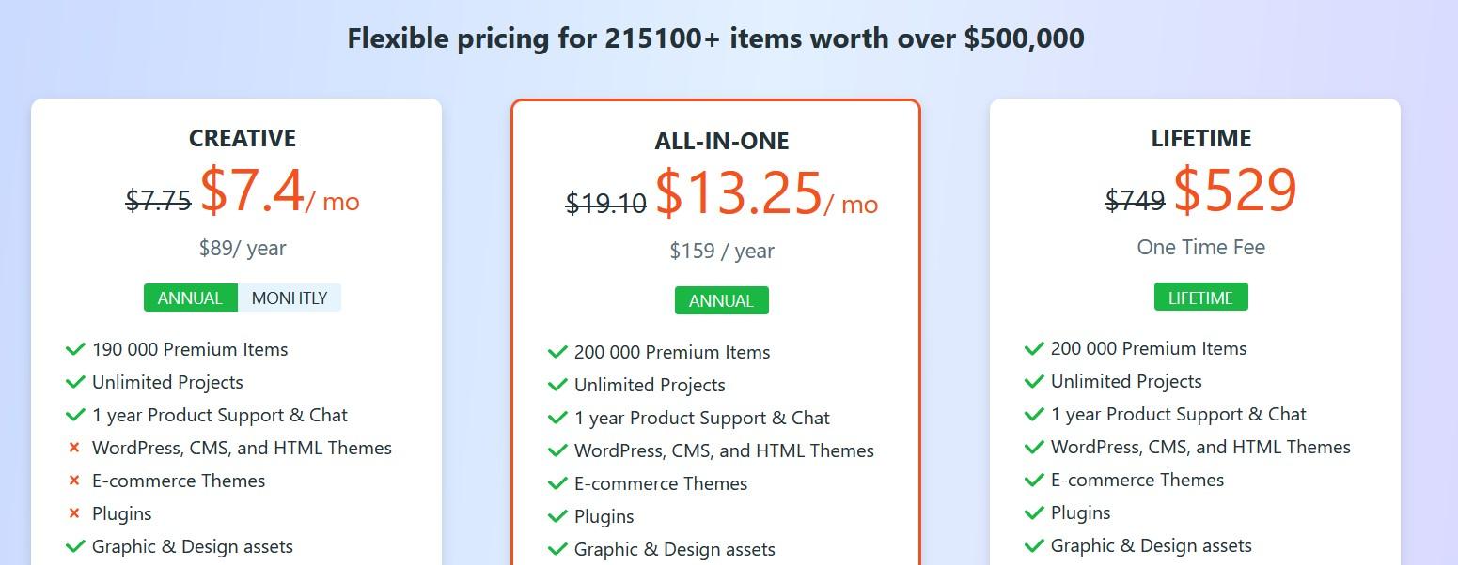Click checkmark beside Creative Graphic & Design assets
The height and width of the screenshot is (565, 1458).
pos(76,546)
